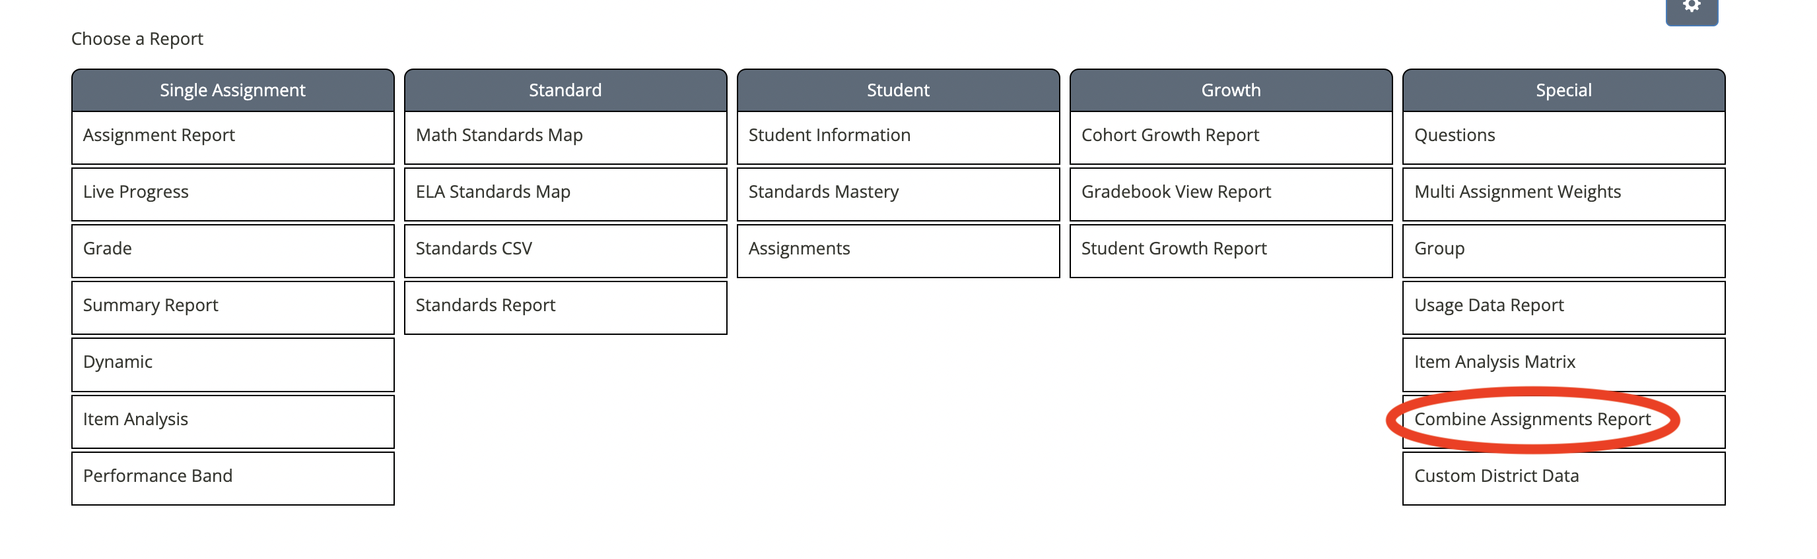Select Item Analysis Matrix report
Viewport: 1817px width, 559px height.
pyautogui.click(x=1562, y=363)
